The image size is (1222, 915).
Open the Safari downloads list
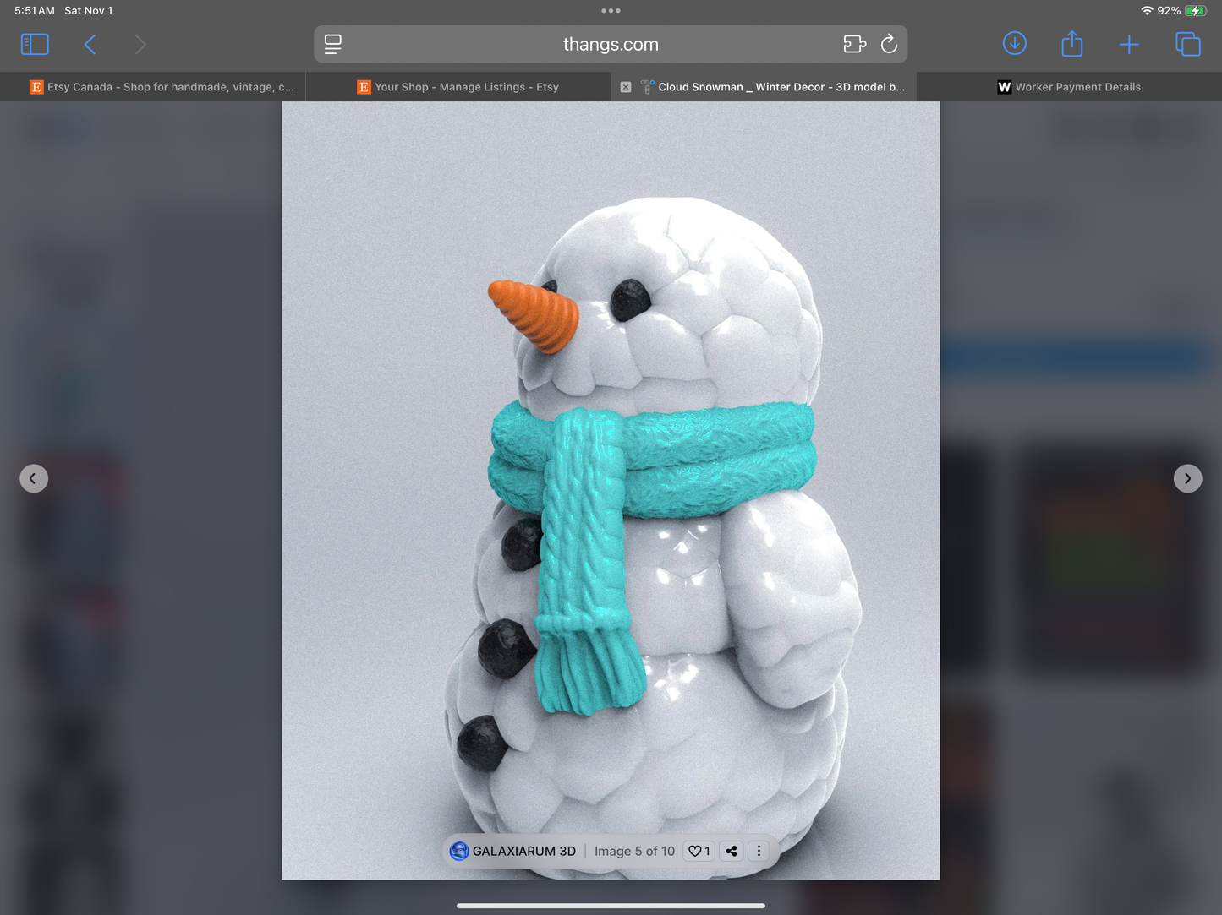pos(1014,44)
